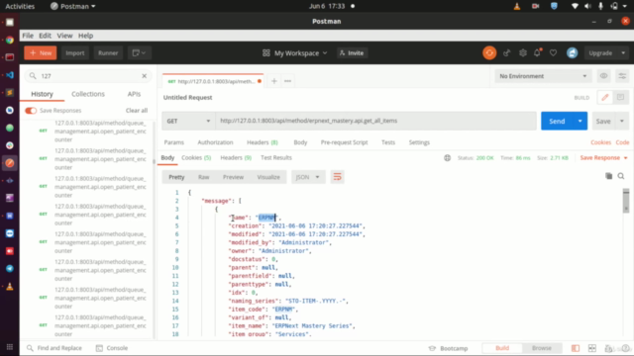The height and width of the screenshot is (356, 634).
Task: Open the Authorization tab
Action: tap(215, 142)
